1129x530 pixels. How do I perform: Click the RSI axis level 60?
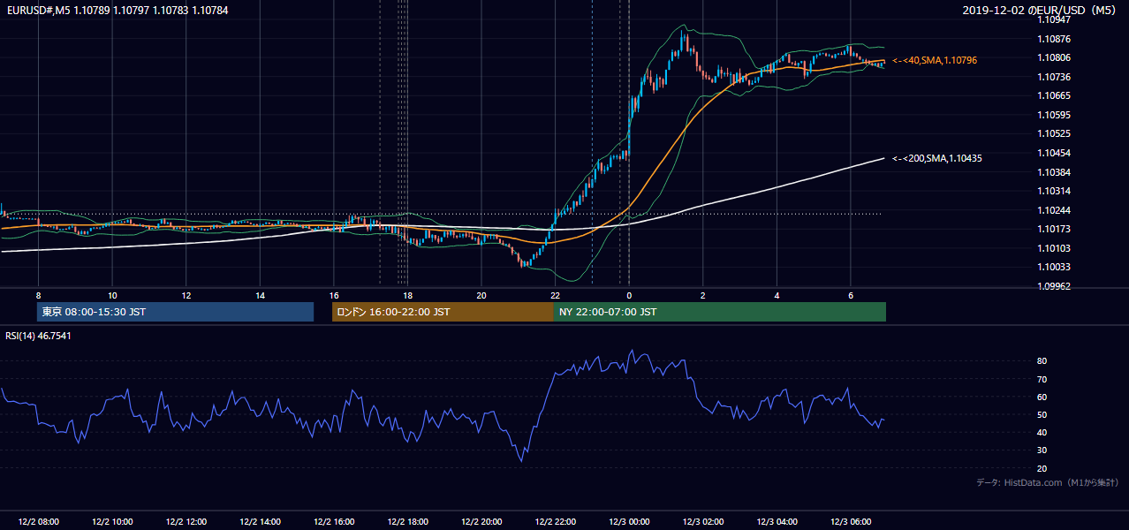1042,397
